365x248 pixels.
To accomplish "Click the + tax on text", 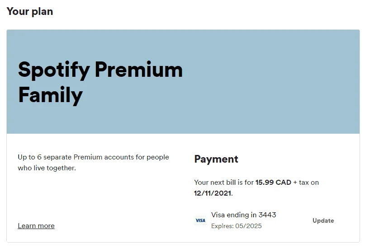I will click(x=306, y=182).
